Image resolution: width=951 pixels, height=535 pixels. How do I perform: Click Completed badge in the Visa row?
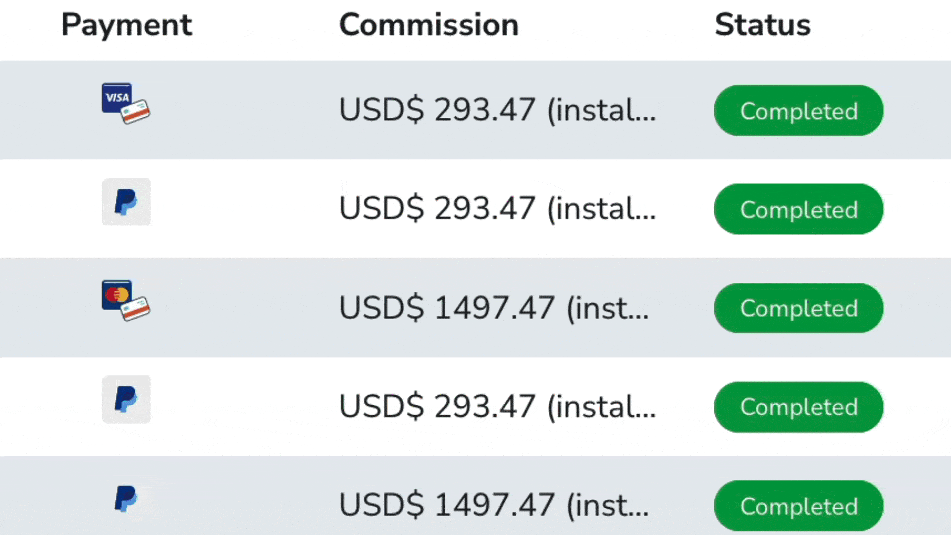click(798, 110)
